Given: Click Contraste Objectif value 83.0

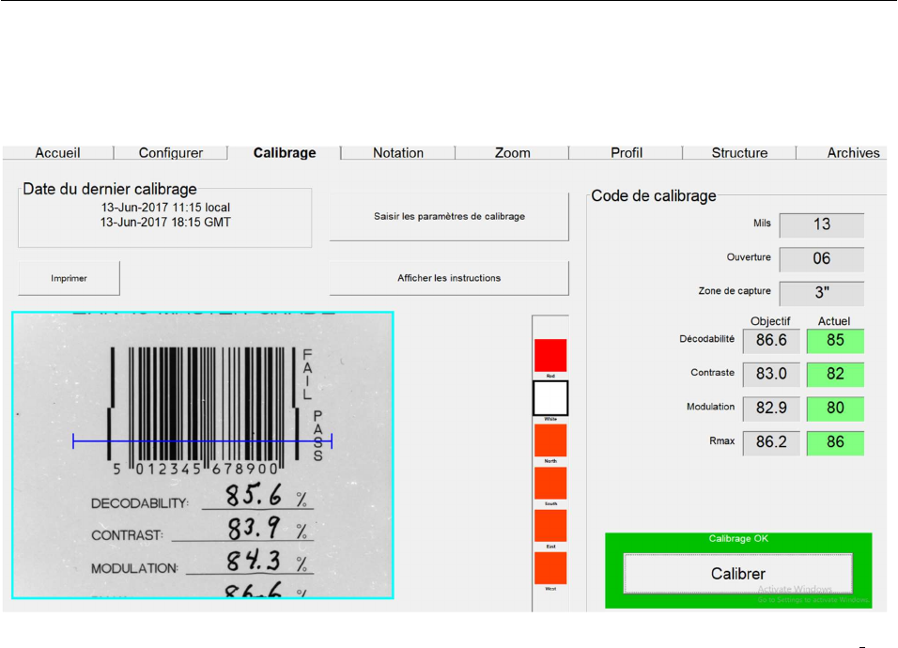Looking at the screenshot, I should 771,375.
